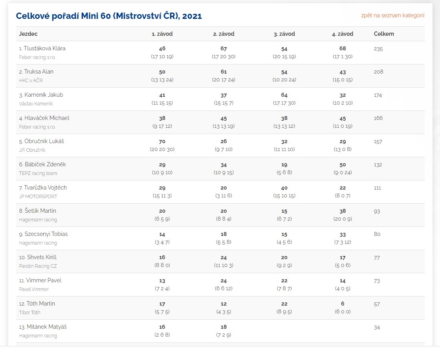Select the 'Celkem' column header

point(384,34)
